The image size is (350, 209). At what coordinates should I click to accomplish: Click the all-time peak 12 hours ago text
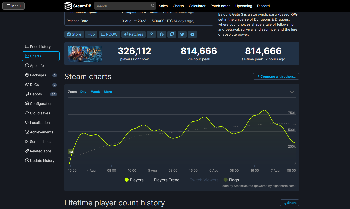[x=263, y=59]
